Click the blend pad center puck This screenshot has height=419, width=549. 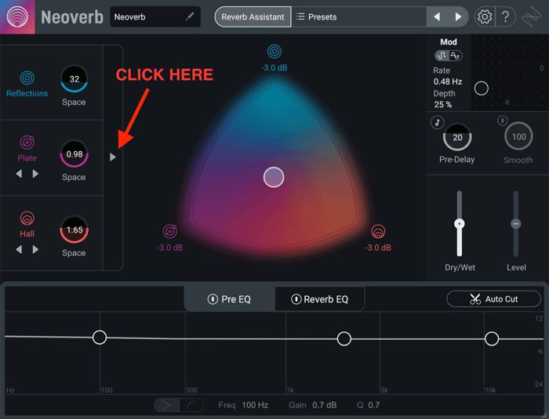[274, 177]
